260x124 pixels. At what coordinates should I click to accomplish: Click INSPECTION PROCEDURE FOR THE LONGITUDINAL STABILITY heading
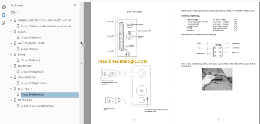pos(218,11)
